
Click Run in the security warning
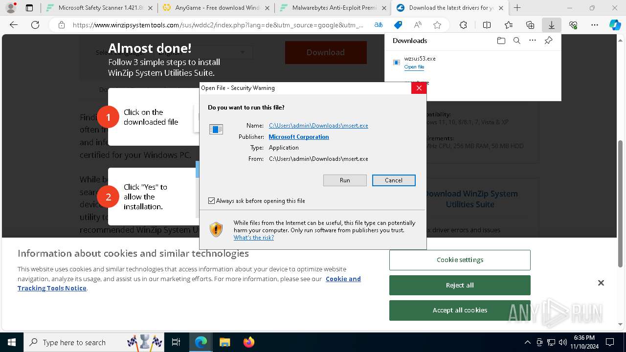[345, 180]
